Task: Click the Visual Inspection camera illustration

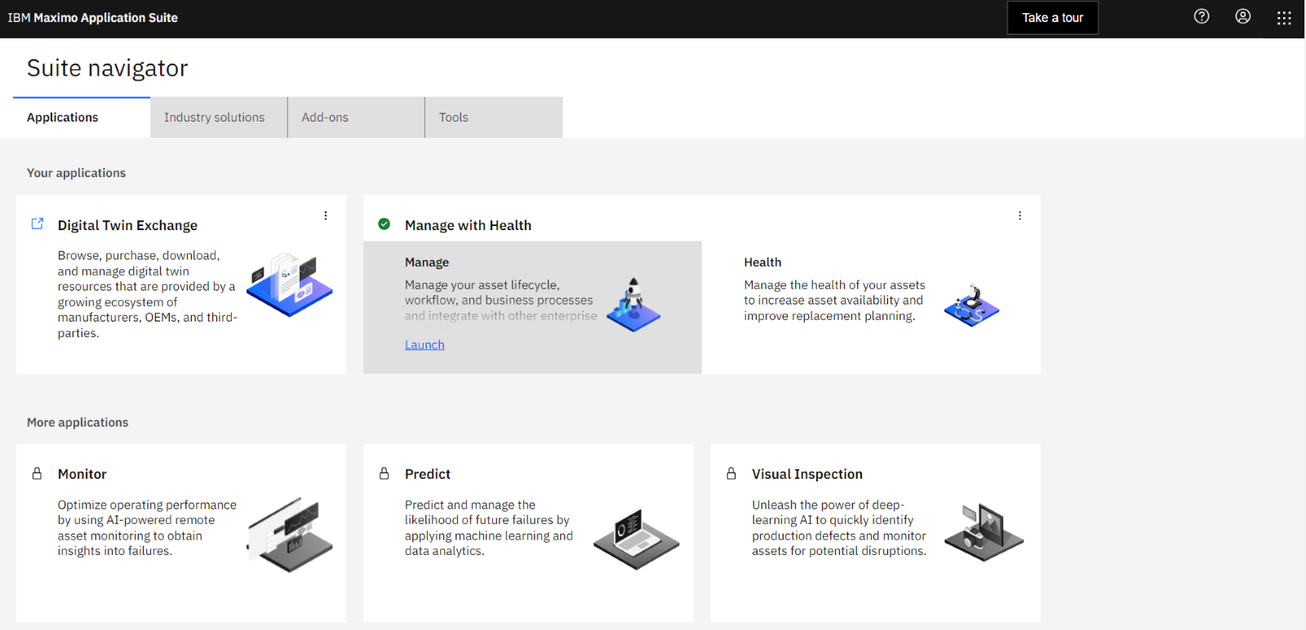Action: pos(984,532)
